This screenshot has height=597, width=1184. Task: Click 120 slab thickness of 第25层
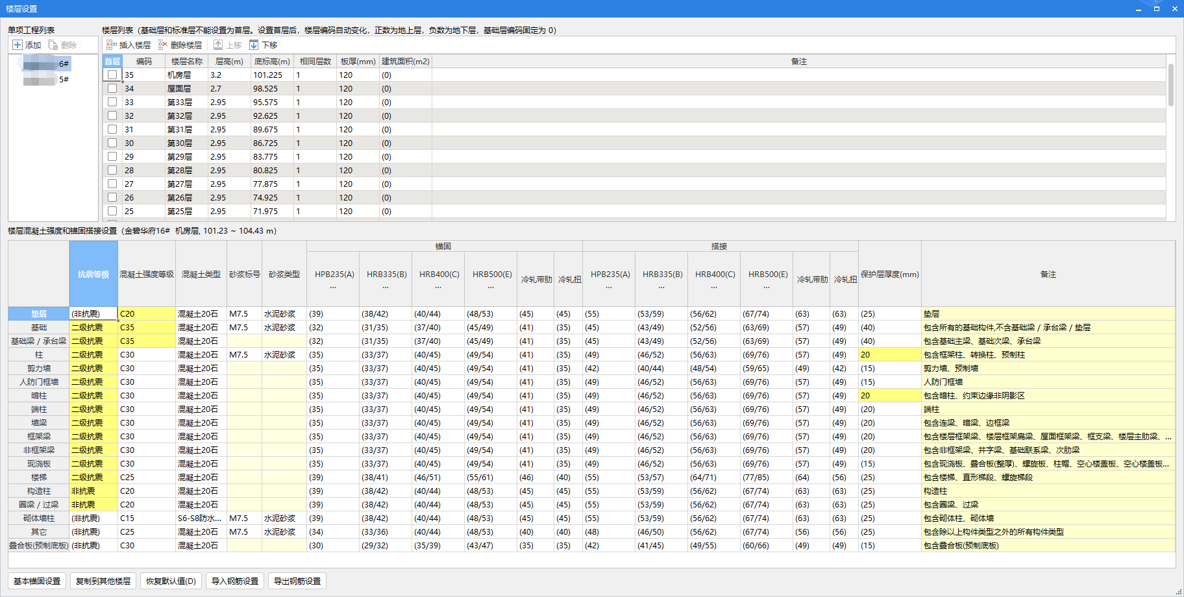click(x=358, y=211)
